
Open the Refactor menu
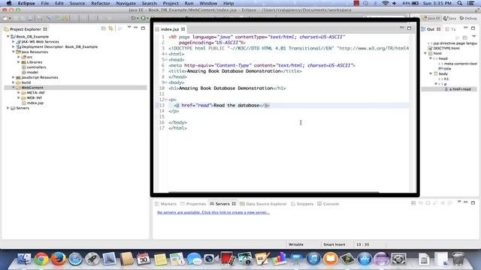[101, 3]
